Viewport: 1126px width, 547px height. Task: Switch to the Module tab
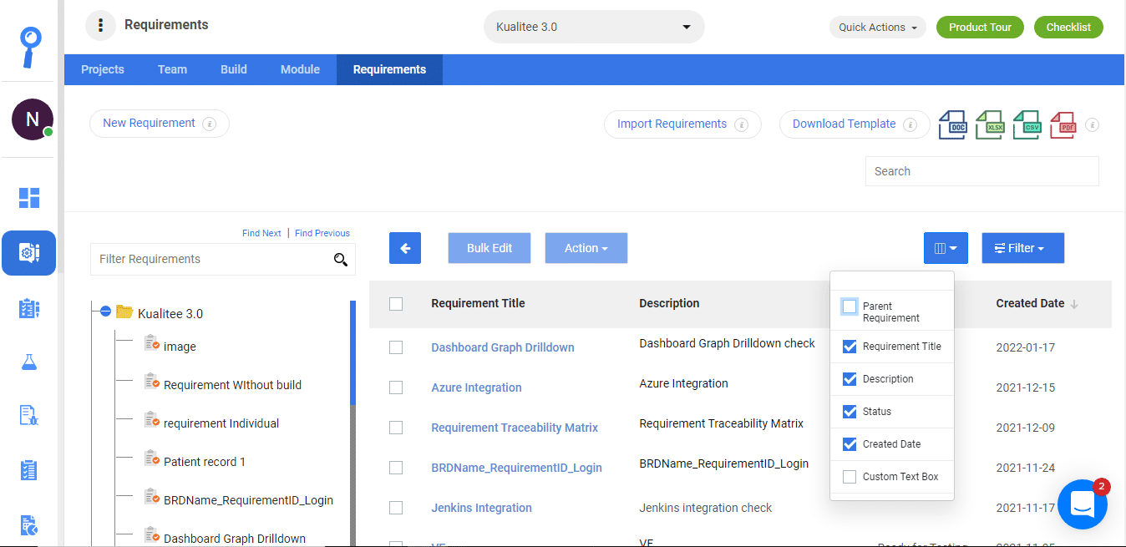pyautogui.click(x=300, y=69)
